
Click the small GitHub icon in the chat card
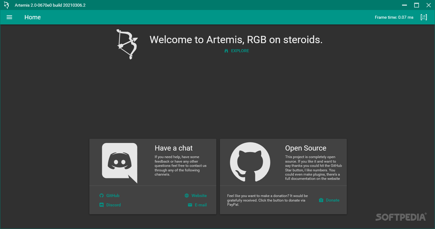[x=101, y=196]
